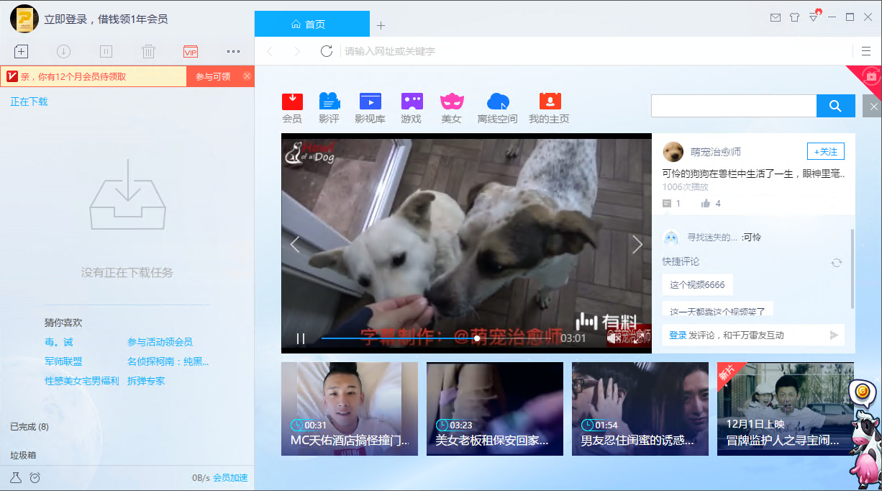Viewport: 882px width, 491px height.
Task: Click the 参与可领 button in banner
Action: tap(213, 76)
